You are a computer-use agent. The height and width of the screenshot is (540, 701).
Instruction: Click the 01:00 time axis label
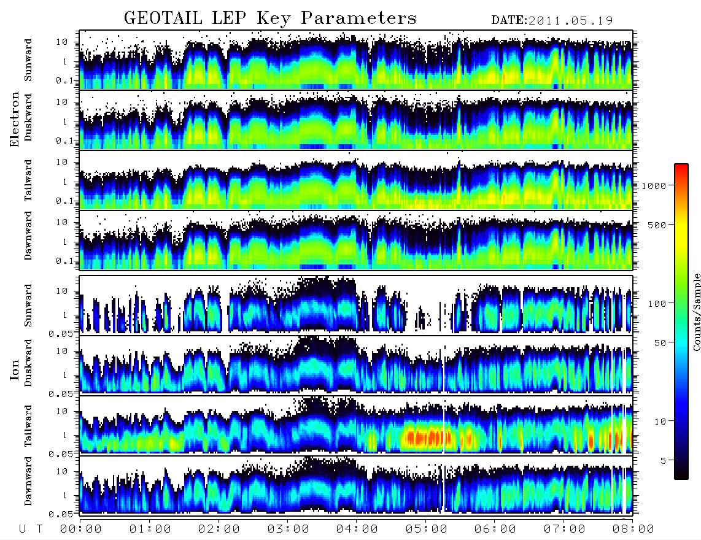150,530
